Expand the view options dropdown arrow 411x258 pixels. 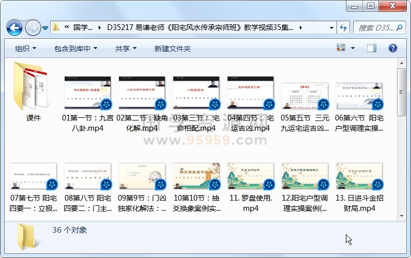coord(353,48)
